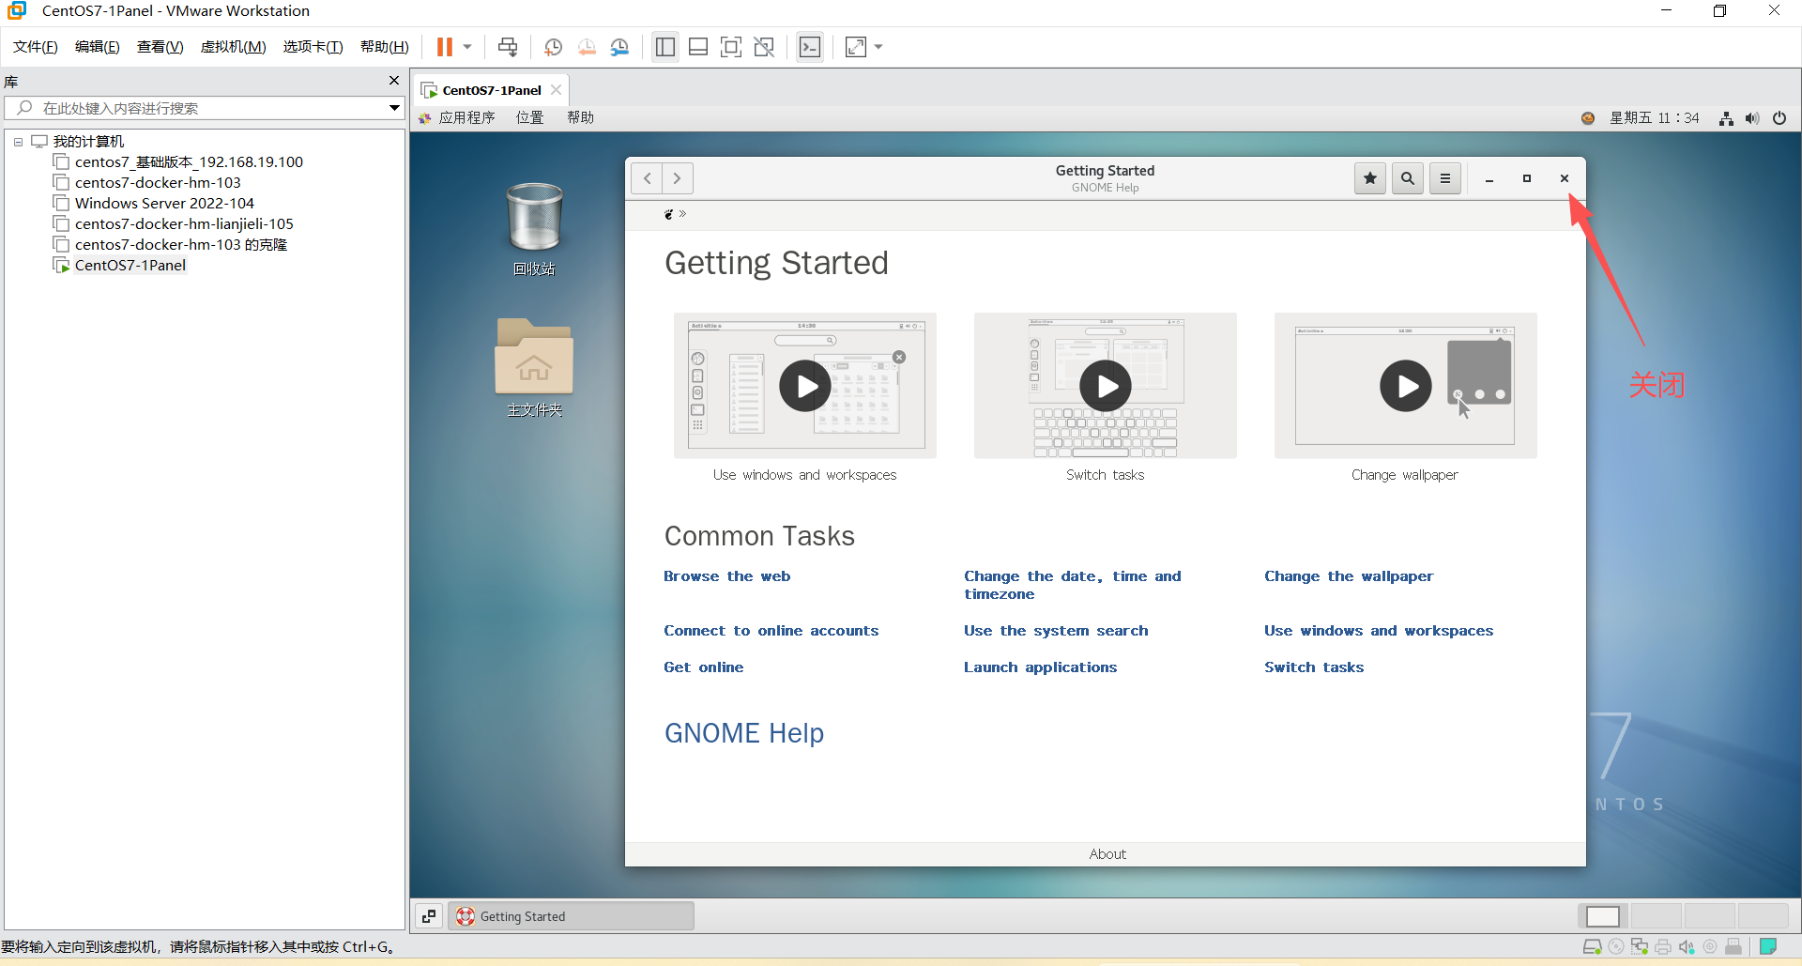This screenshot has width=1802, height=966.
Task: Click the VMware message log note icon
Action: [1768, 946]
